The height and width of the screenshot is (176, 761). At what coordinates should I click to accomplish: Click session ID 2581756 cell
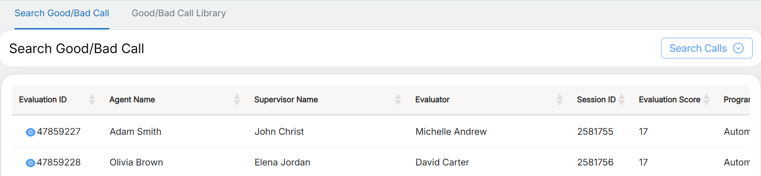(x=595, y=162)
